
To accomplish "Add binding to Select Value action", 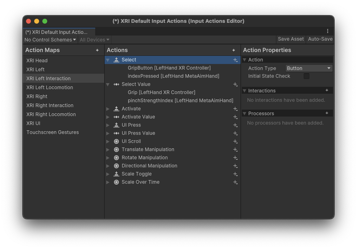I will [x=235, y=84].
